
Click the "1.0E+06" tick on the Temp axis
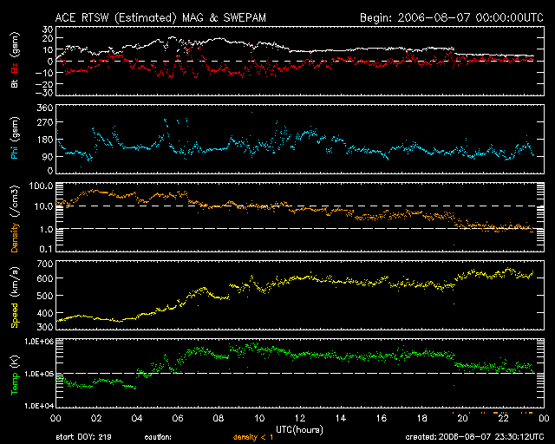tap(39, 342)
